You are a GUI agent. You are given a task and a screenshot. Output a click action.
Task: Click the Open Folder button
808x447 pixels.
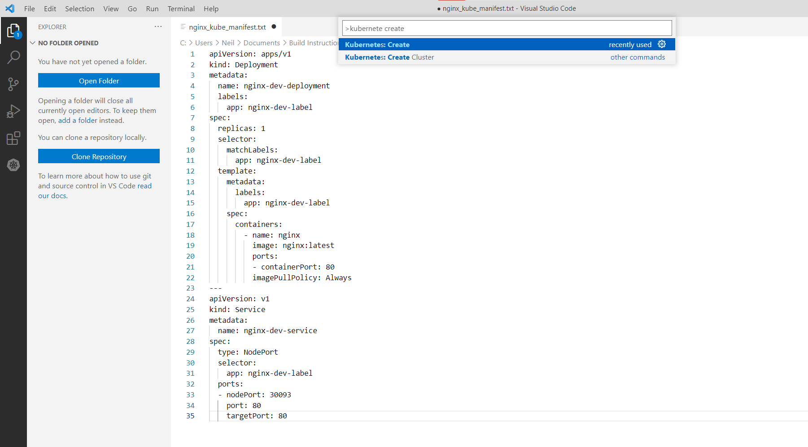[99, 81]
